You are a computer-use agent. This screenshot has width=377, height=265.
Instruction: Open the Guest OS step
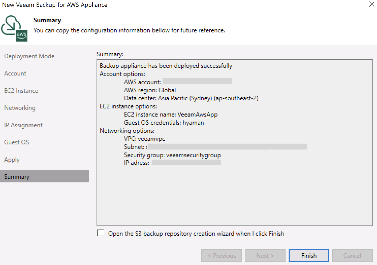pyautogui.click(x=17, y=142)
